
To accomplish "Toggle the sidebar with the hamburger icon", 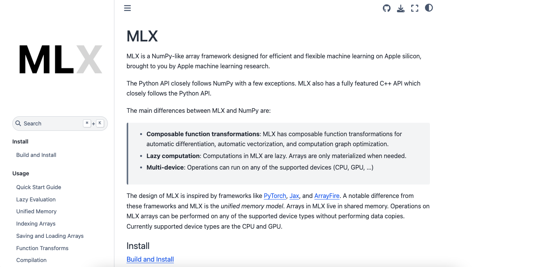I will (x=127, y=8).
